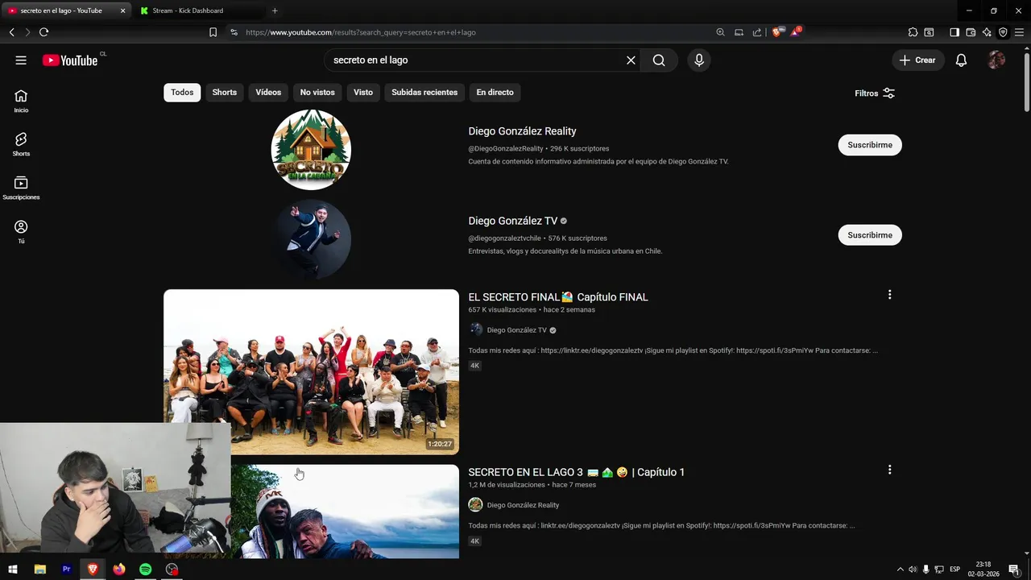This screenshot has width=1031, height=580.
Task: Click the Secreto en la Cabaña channel avatar
Action: pyautogui.click(x=311, y=150)
